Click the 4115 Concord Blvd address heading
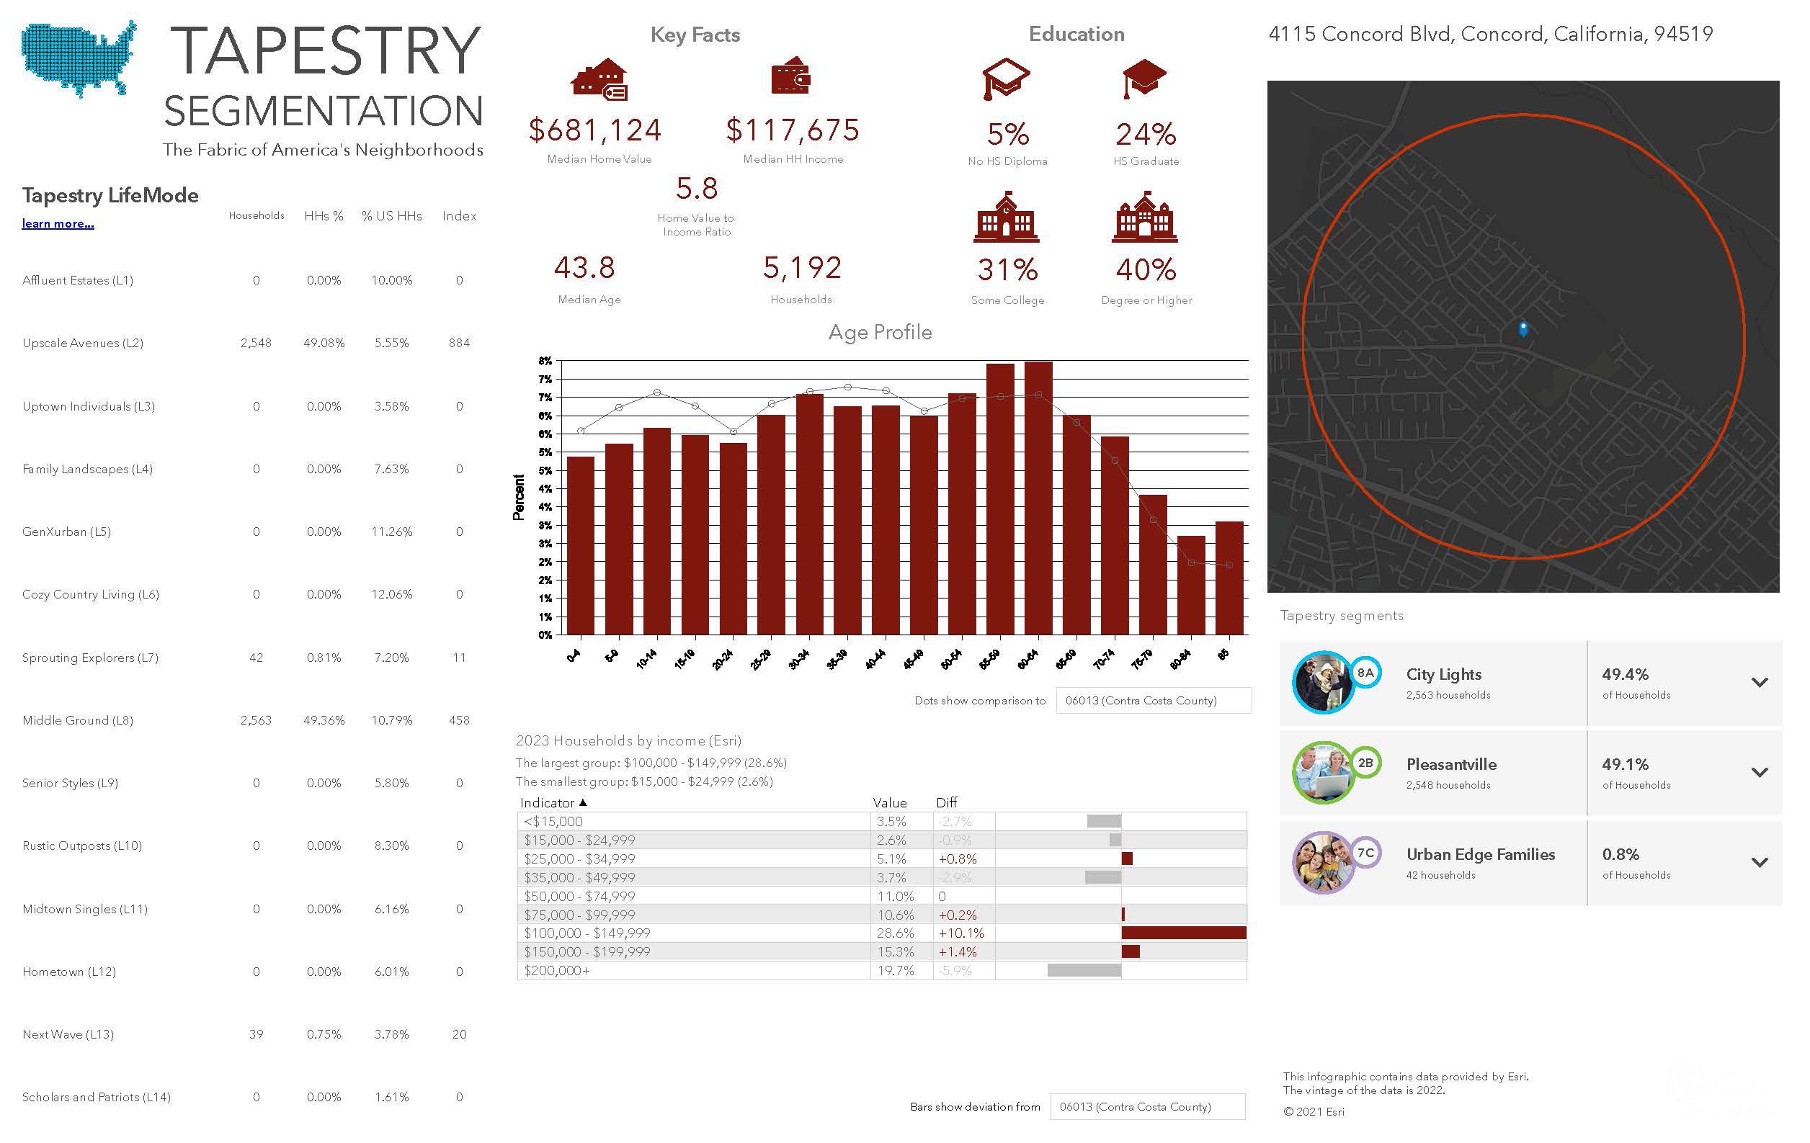 click(1491, 34)
